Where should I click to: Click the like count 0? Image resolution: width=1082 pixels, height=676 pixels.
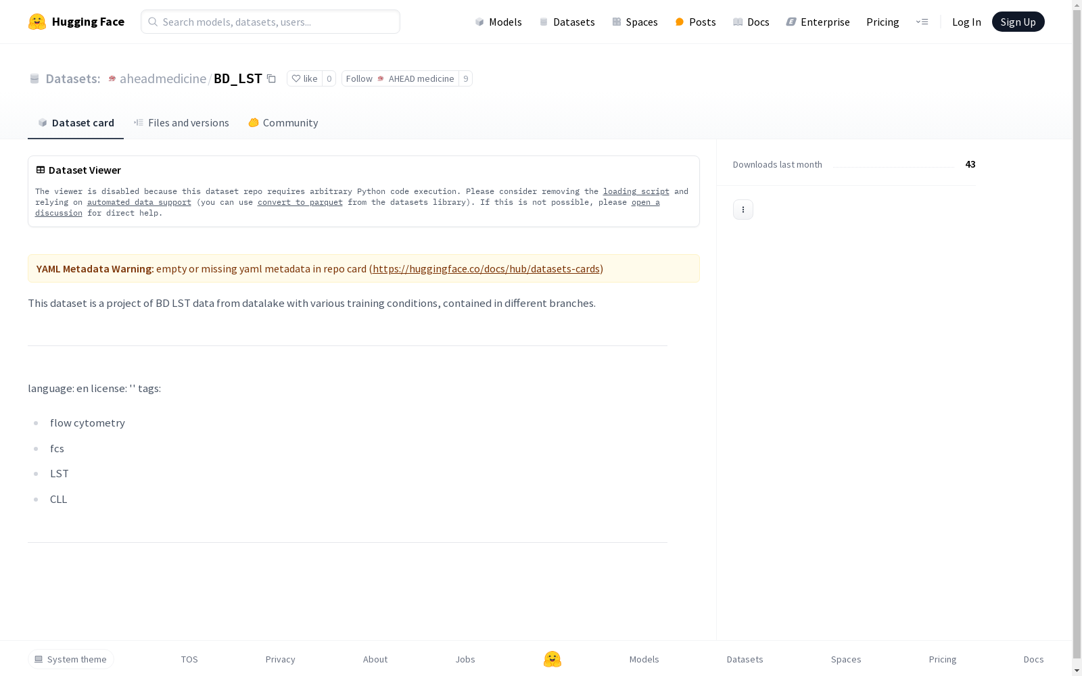pyautogui.click(x=329, y=78)
